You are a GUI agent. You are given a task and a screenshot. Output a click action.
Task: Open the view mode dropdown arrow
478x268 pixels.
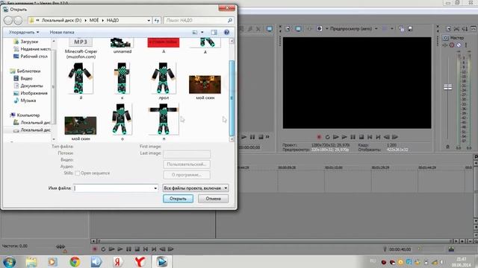(202, 32)
